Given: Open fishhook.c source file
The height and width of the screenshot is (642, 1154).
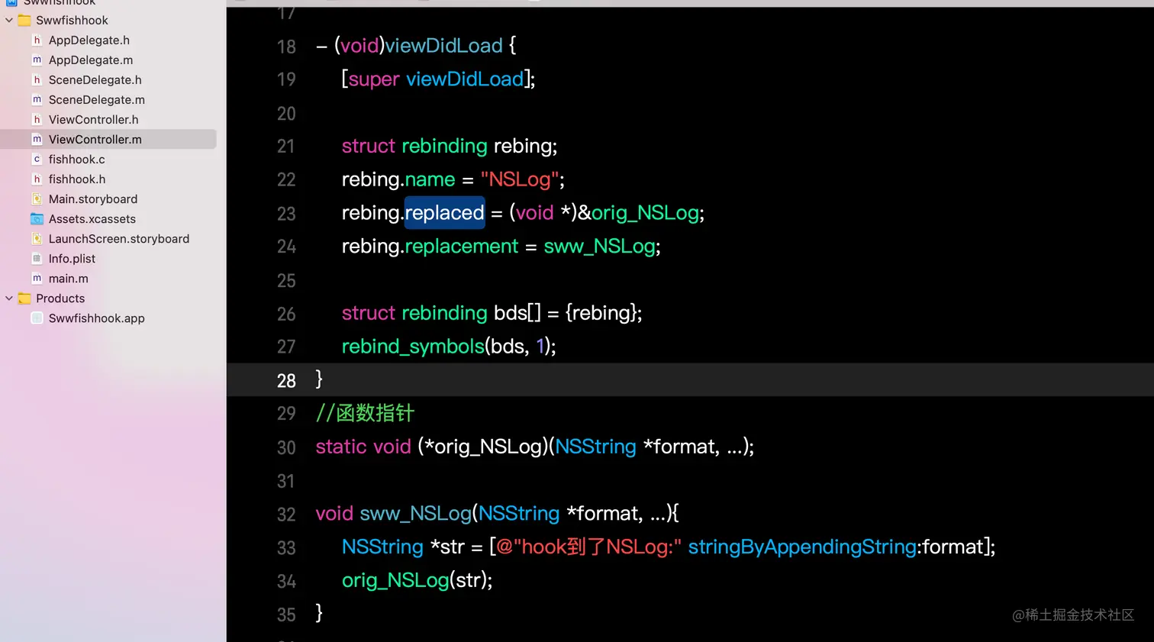Looking at the screenshot, I should (x=77, y=159).
